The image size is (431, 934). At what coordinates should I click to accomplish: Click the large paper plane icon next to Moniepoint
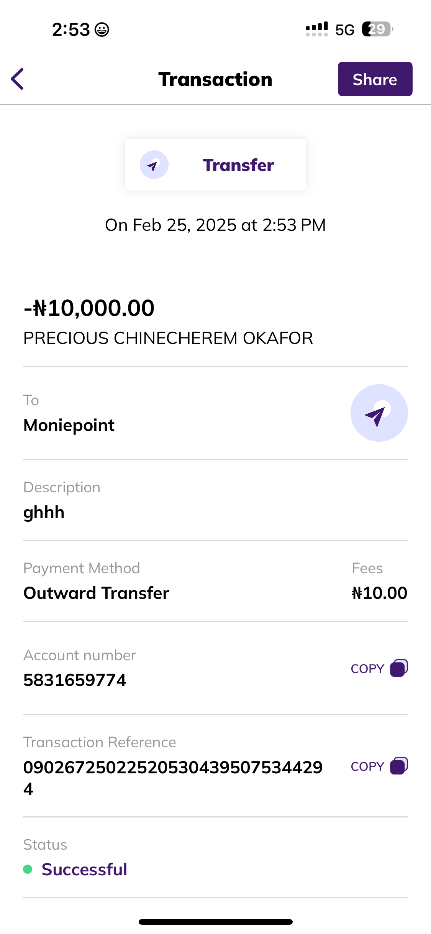pos(379,413)
